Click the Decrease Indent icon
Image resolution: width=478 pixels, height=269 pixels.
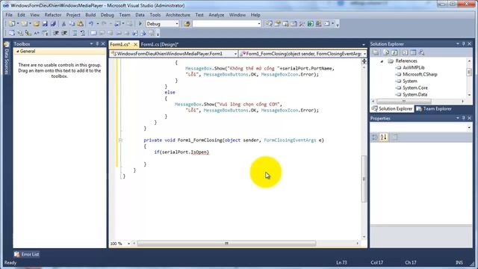click(x=56, y=33)
